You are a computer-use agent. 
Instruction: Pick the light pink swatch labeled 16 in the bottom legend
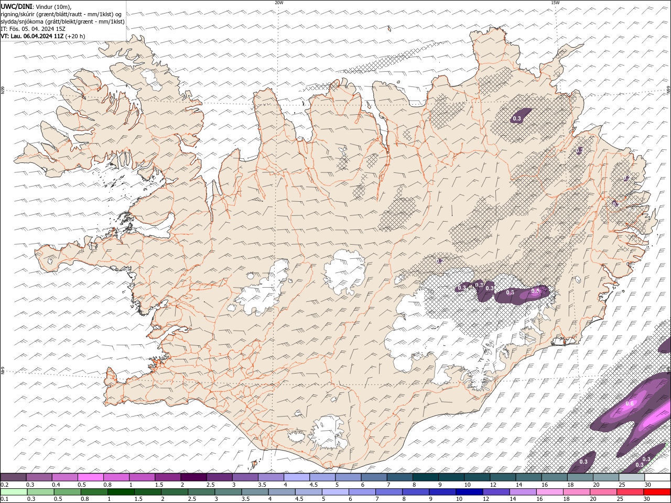549,491
